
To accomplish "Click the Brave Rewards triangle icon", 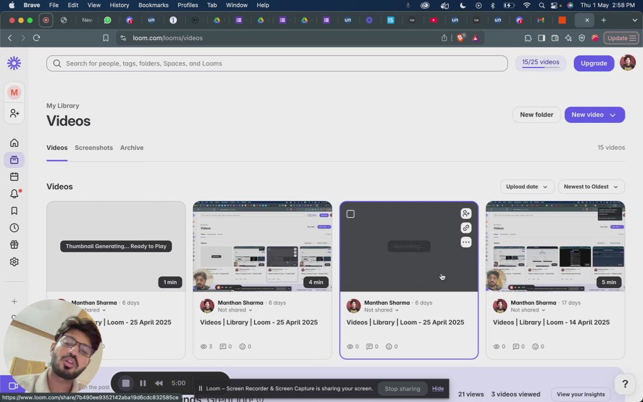I will [x=476, y=38].
